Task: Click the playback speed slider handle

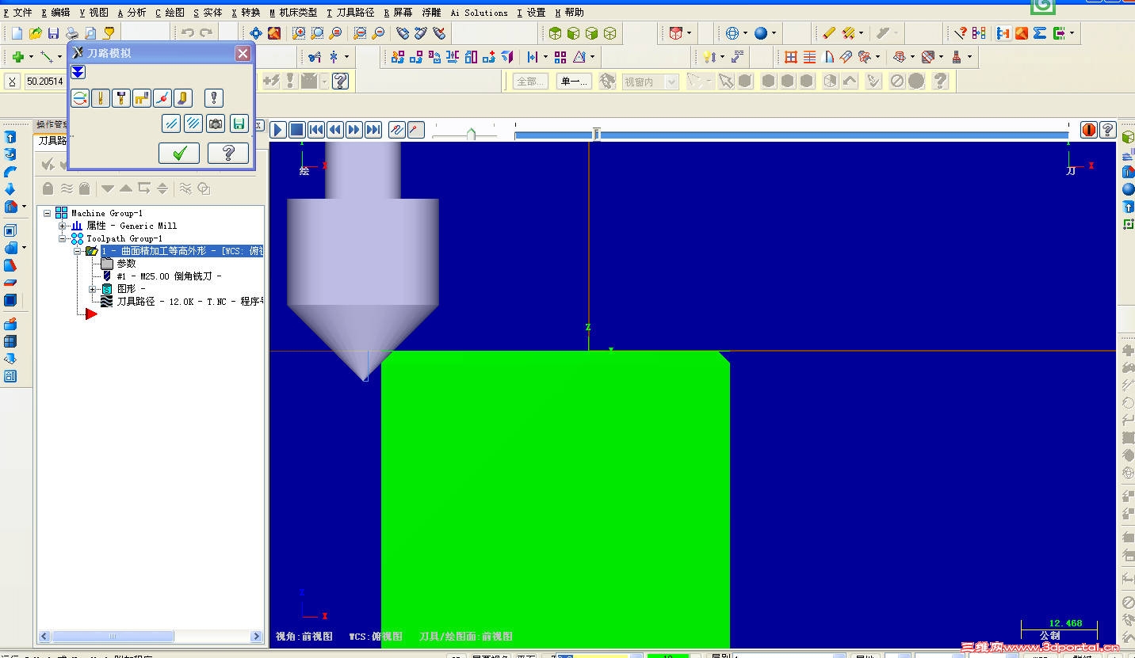Action: (471, 134)
